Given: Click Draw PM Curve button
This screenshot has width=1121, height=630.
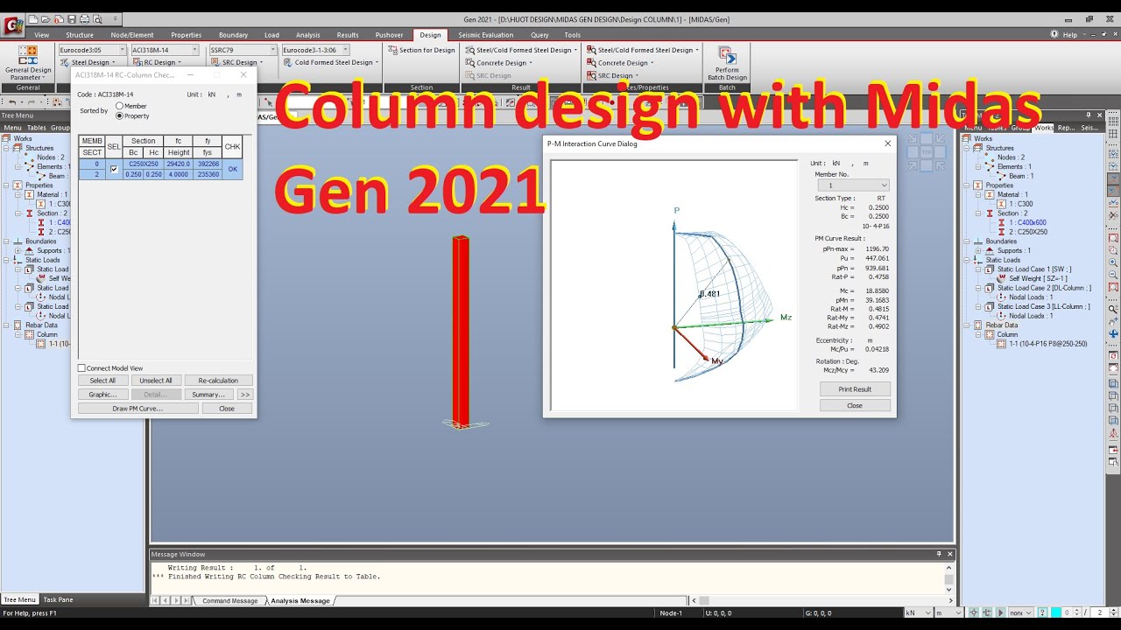Looking at the screenshot, I should 137,409.
